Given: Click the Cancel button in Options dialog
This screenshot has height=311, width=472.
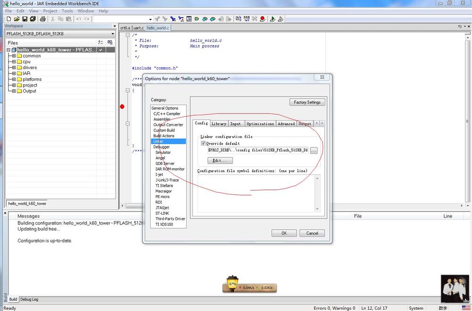Looking at the screenshot, I should tap(312, 233).
